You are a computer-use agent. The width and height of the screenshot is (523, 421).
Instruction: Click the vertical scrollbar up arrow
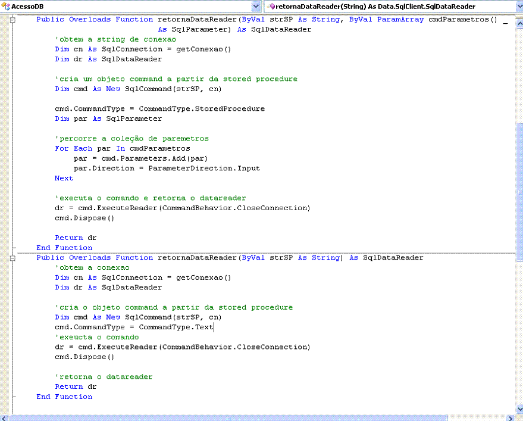[519, 23]
